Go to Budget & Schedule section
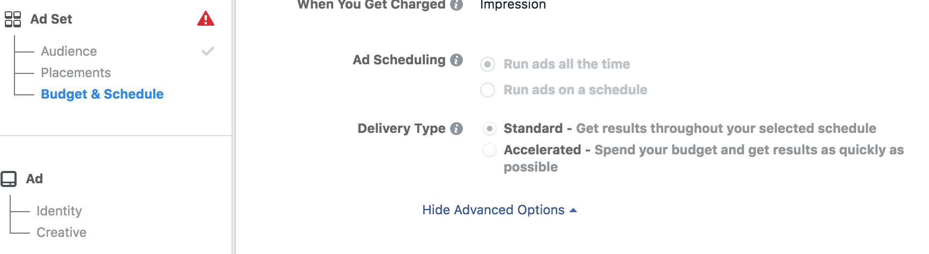Viewport: 929px width, 254px height. coord(102,94)
